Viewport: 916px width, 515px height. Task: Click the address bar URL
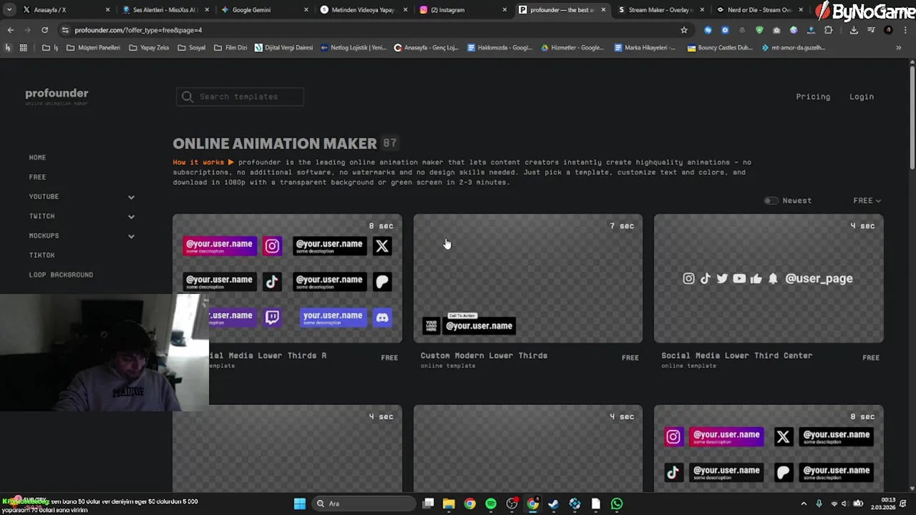point(138,30)
